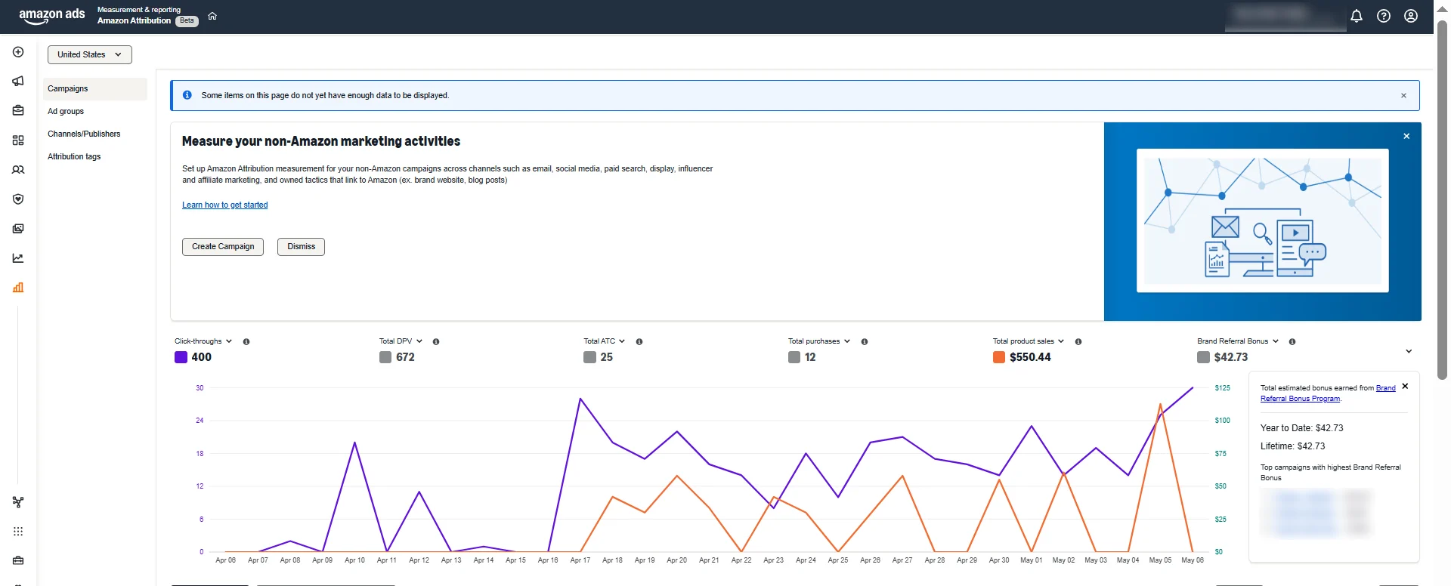The image size is (1451, 586).
Task: Open the audiences people sidebar icon
Action: (18, 170)
